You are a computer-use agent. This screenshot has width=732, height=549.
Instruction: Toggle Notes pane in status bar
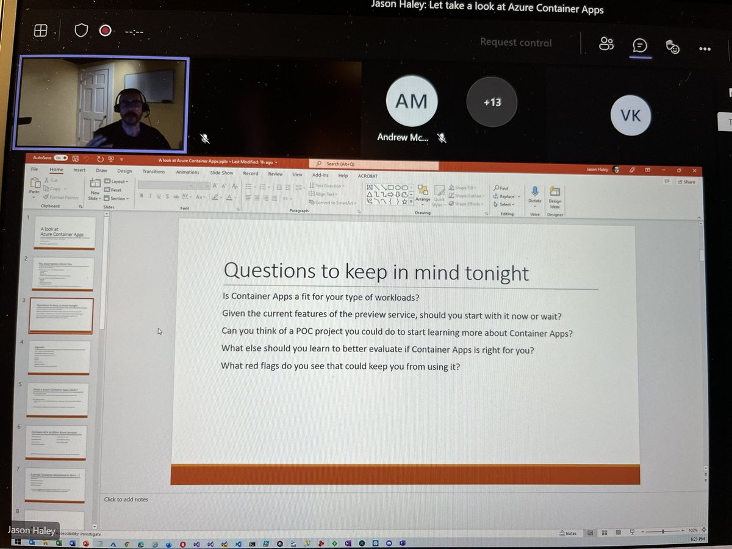point(567,533)
